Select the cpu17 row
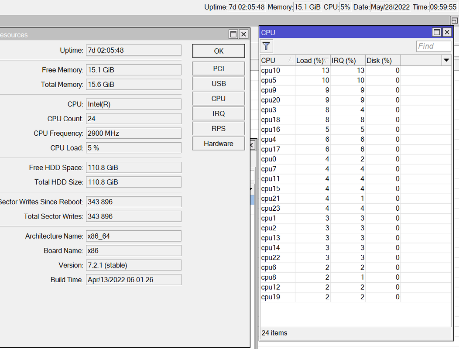The image size is (459, 349). pyautogui.click(x=355, y=149)
